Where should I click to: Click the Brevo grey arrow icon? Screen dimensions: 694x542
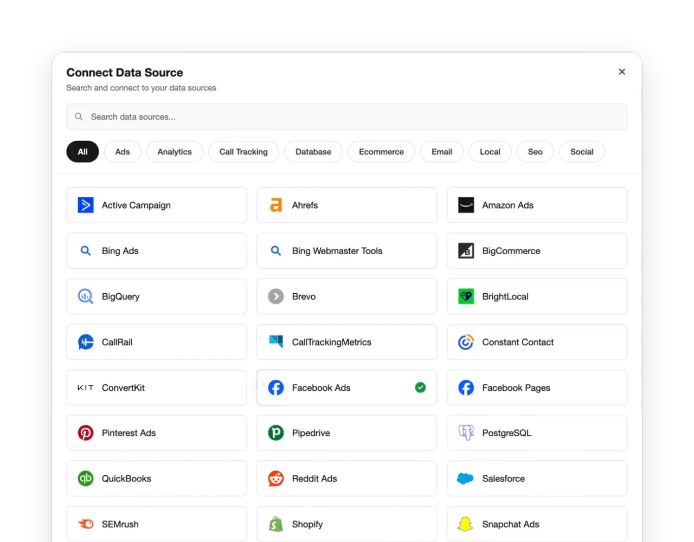point(276,296)
